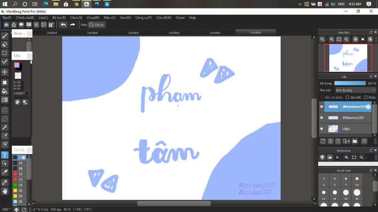378x212 pixels.
Task: Select the Select Pen tool
Action: tap(4, 136)
